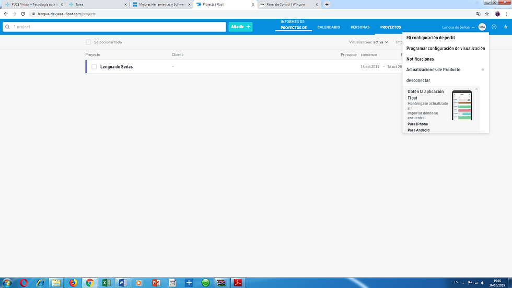Screen dimensions: 512x288
Task: Reload the Float projects page
Action: tap(23, 14)
